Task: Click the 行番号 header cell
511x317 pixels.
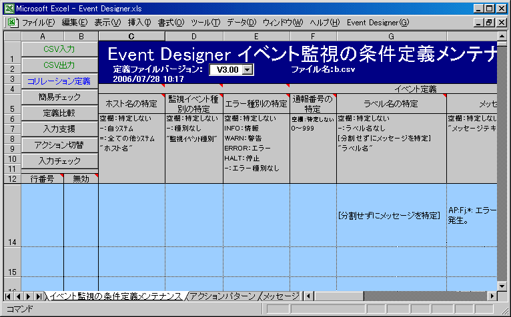Action: (x=43, y=178)
